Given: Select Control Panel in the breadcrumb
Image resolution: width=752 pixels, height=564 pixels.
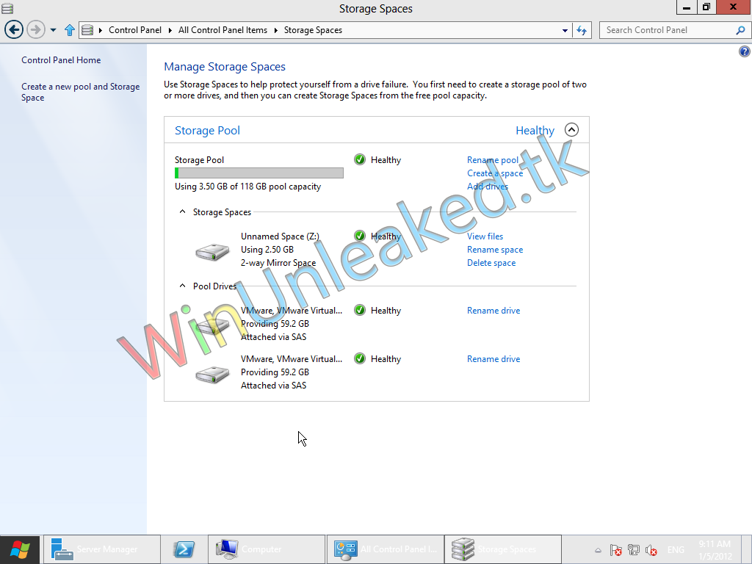Looking at the screenshot, I should tap(134, 30).
